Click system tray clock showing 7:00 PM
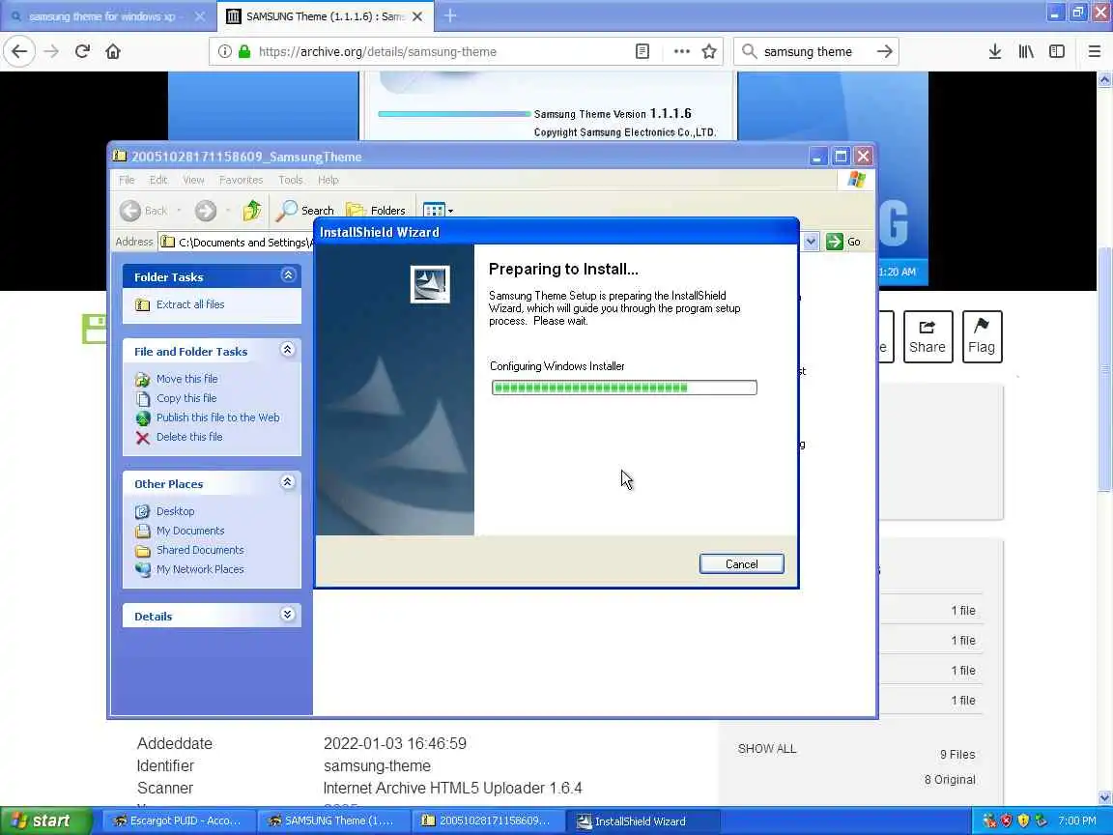1113x835 pixels. coord(1077,821)
